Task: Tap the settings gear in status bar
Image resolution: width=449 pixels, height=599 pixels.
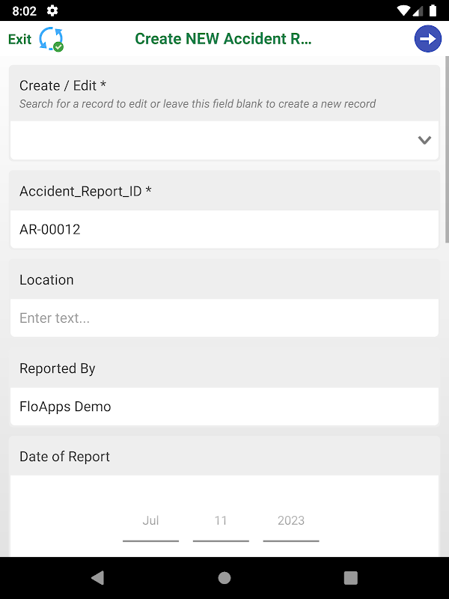Action: point(52,10)
